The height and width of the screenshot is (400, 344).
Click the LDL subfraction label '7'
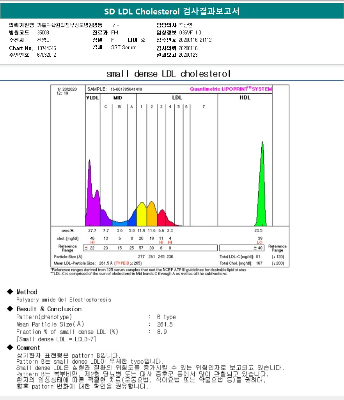coord(204,107)
